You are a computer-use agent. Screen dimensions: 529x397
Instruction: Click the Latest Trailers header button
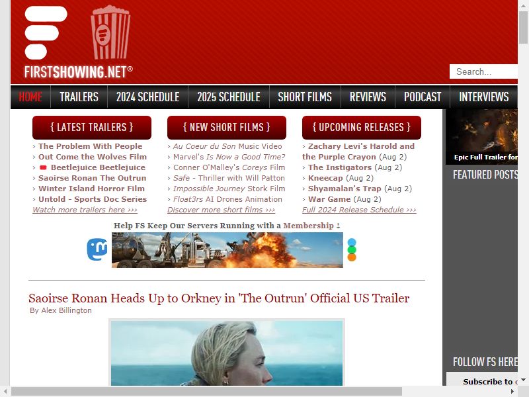[x=92, y=127]
